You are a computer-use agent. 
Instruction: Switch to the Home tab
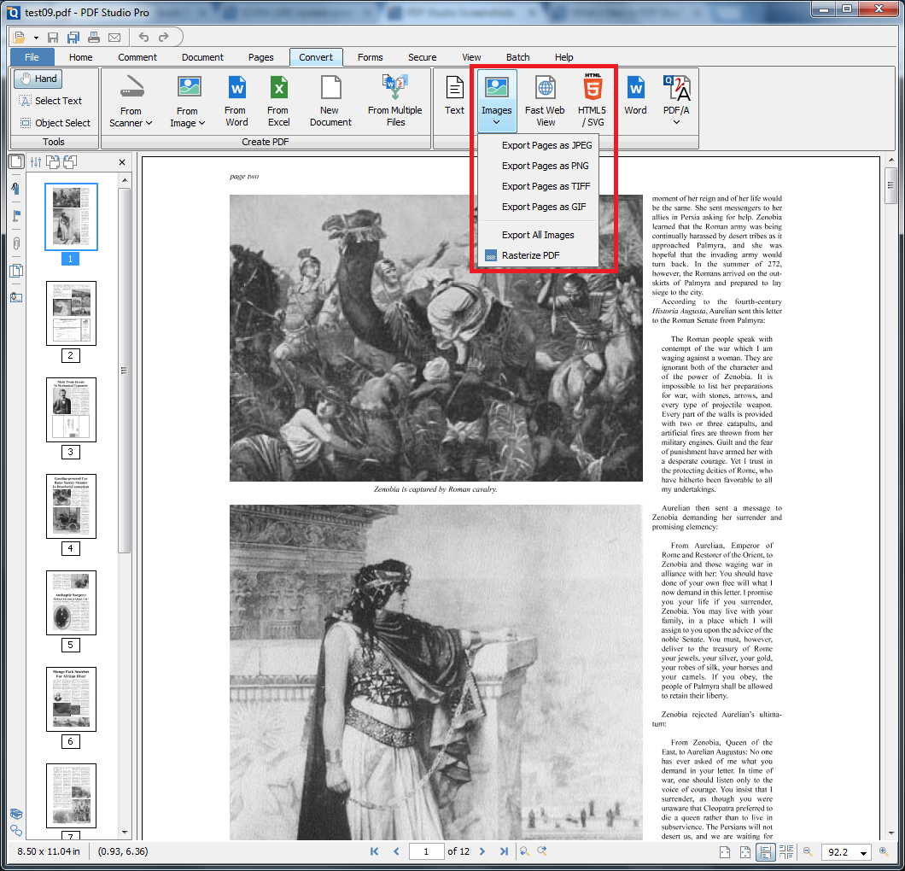tap(81, 57)
